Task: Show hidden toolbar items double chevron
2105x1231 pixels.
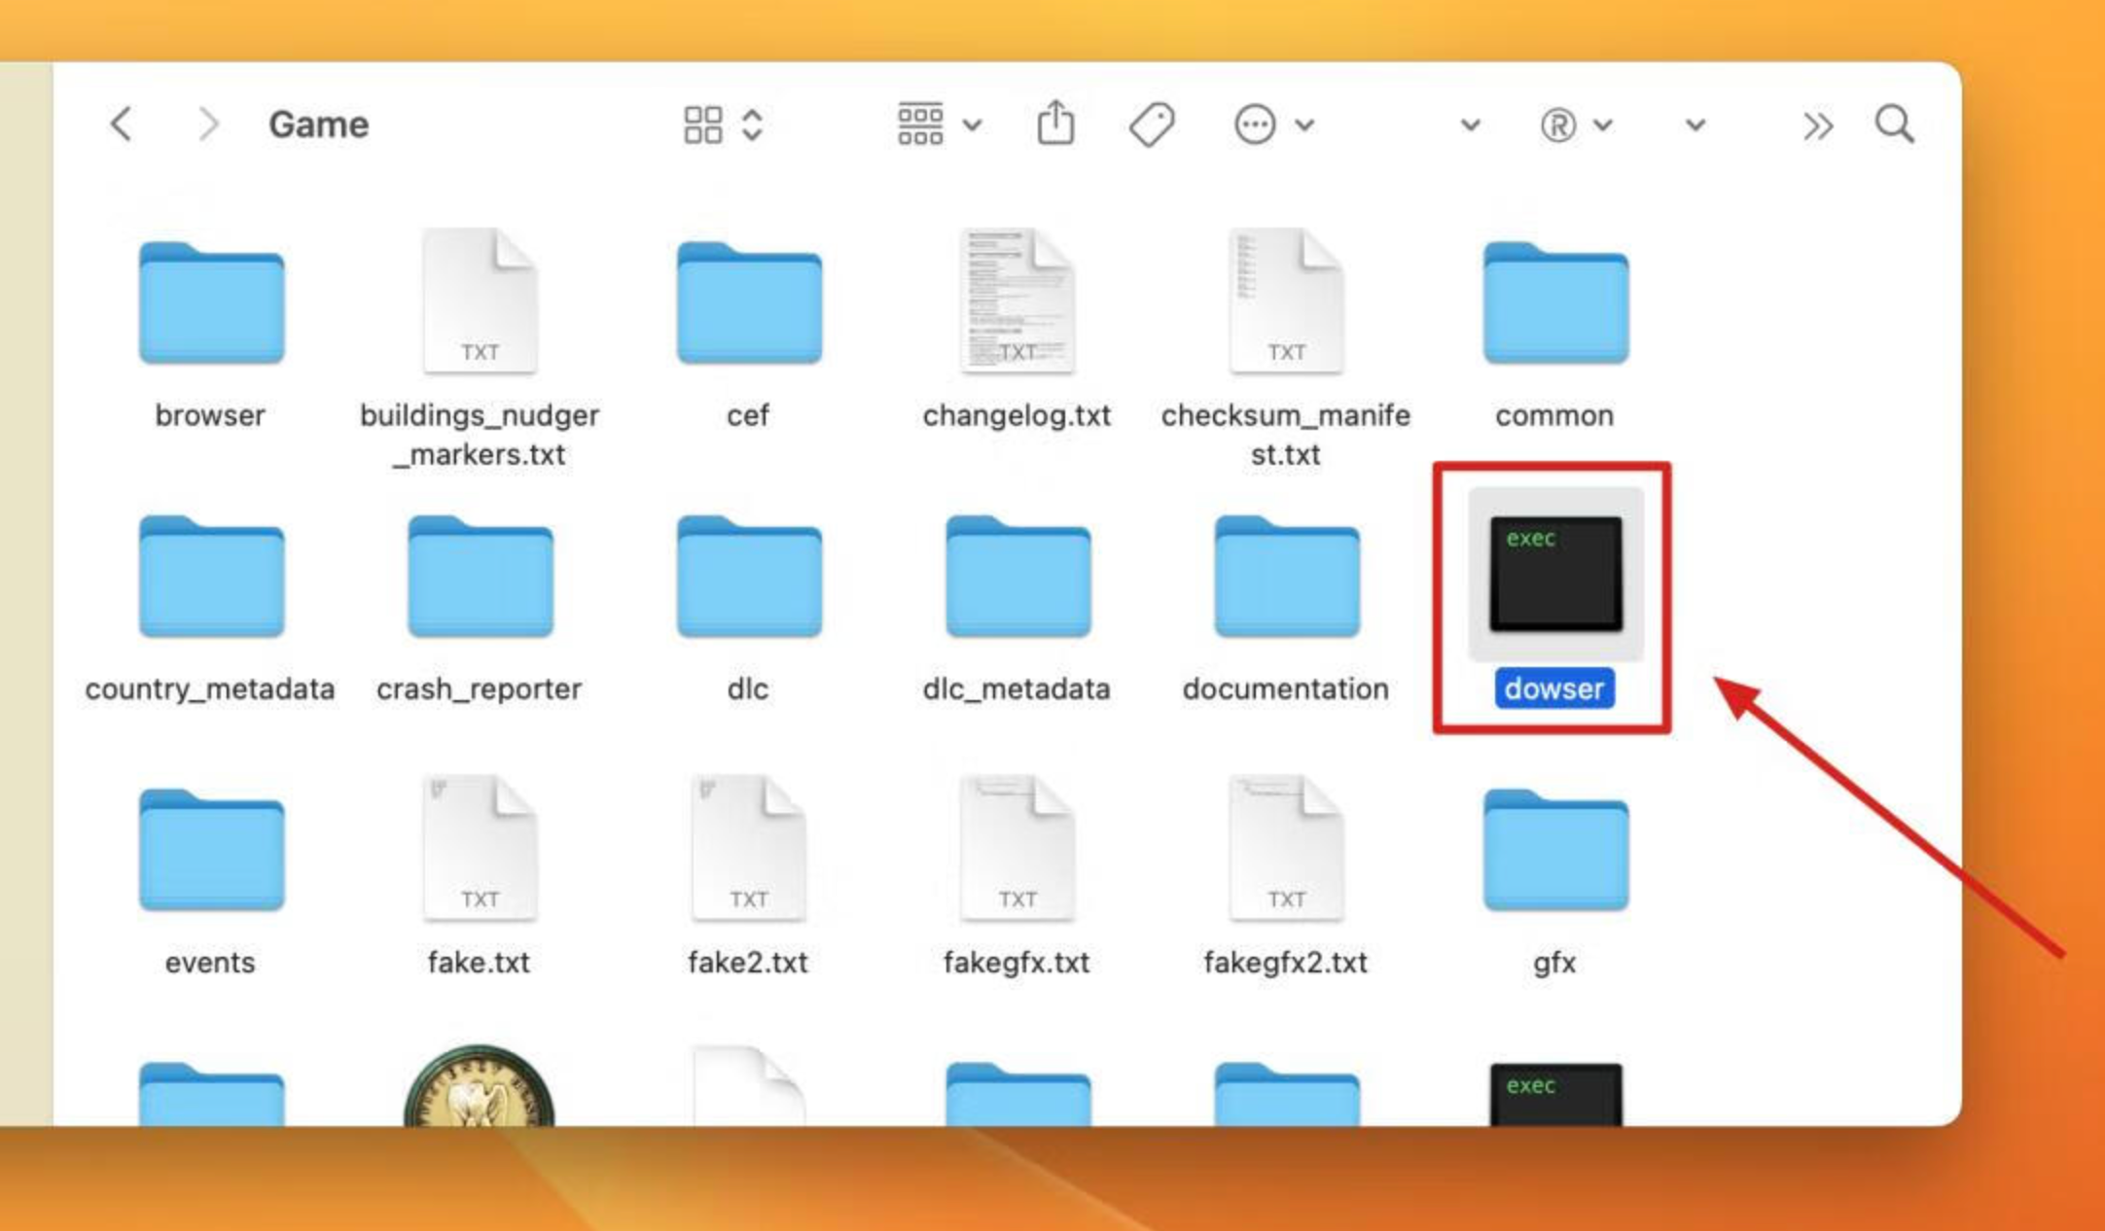Action: pyautogui.click(x=1817, y=125)
